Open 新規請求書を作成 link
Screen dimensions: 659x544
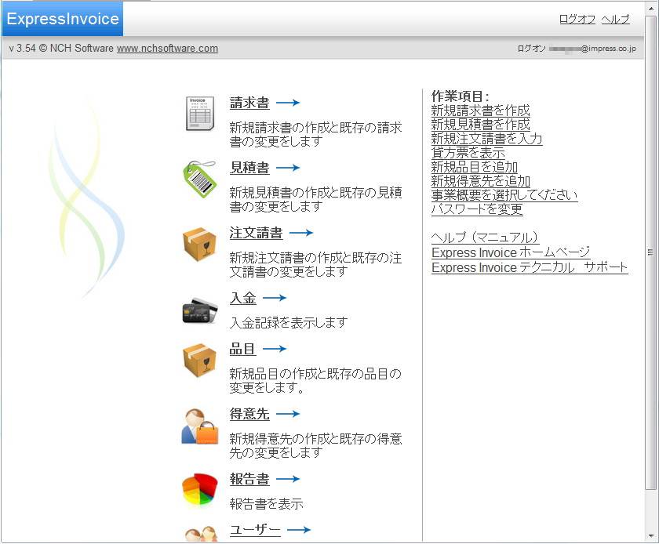pos(479,111)
